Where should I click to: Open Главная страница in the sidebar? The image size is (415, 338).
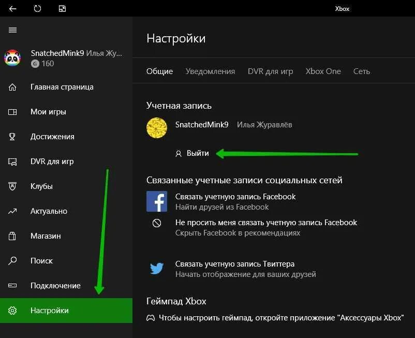(x=66, y=87)
